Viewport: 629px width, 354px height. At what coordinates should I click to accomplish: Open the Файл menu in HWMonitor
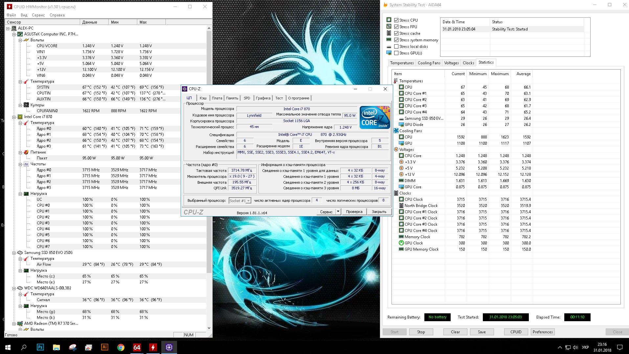(x=11, y=15)
